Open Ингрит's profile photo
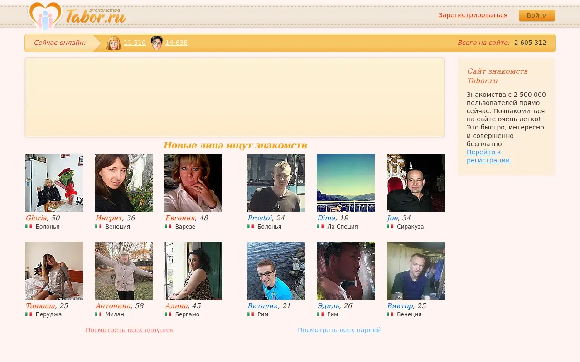This screenshot has height=362, width=580. [x=124, y=183]
